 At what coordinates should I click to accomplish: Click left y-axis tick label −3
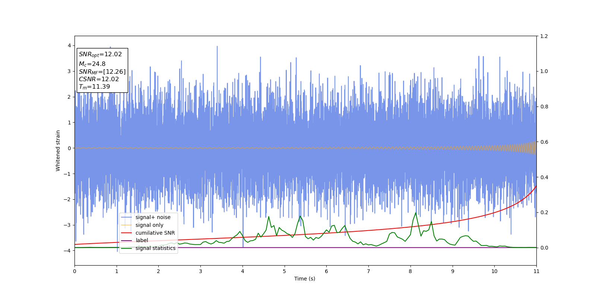click(67, 225)
